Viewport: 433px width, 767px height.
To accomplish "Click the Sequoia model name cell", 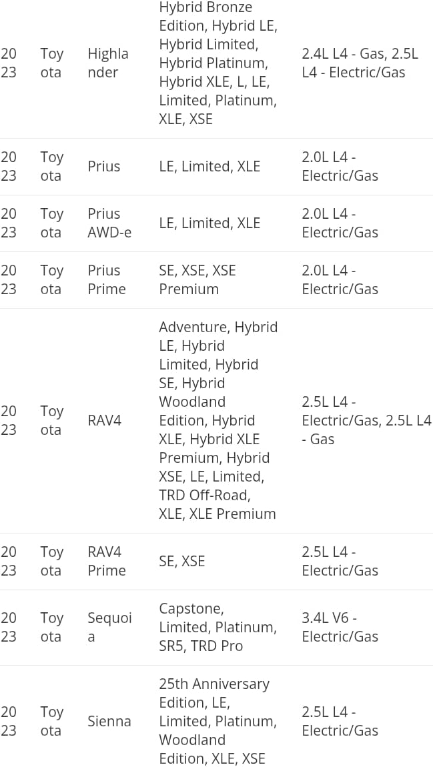I will [109, 627].
